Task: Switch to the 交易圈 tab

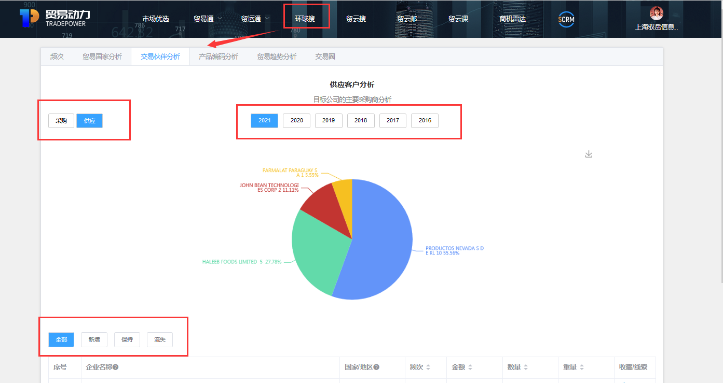Action: coord(325,56)
